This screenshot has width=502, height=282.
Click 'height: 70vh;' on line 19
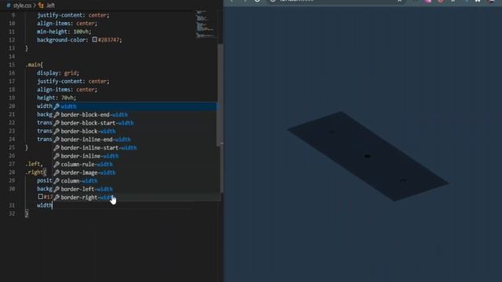pos(56,98)
